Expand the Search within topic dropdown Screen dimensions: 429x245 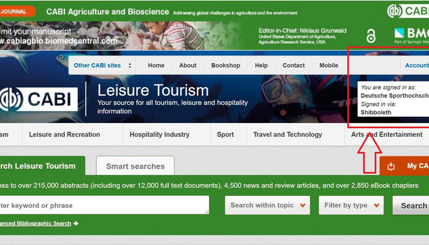[267, 205]
